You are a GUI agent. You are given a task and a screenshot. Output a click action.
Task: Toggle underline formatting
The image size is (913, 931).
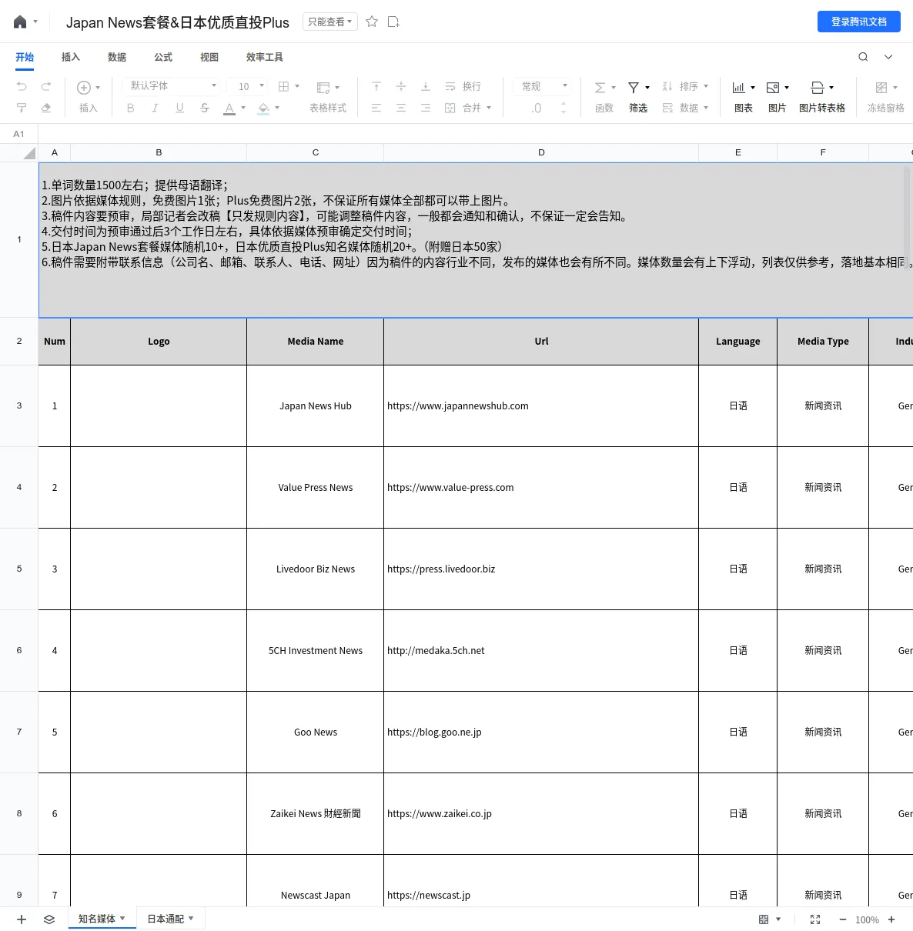pos(179,108)
